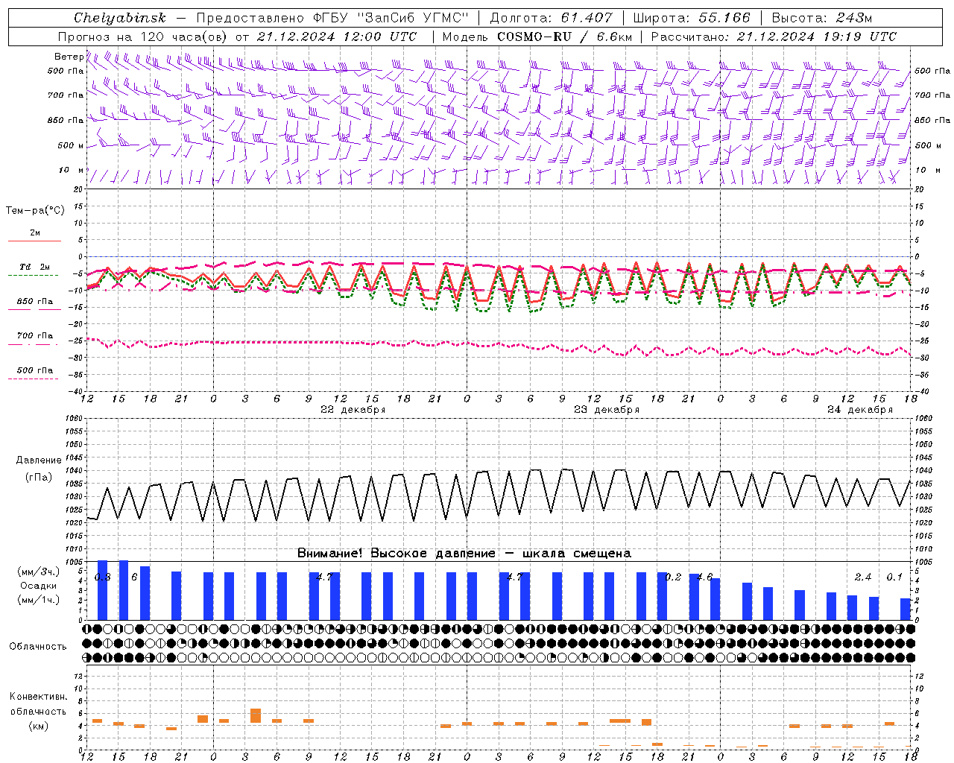Screen dimensions: 954x763
Task: Select "500 гПа" in the temperature legend
Action: 35,370
